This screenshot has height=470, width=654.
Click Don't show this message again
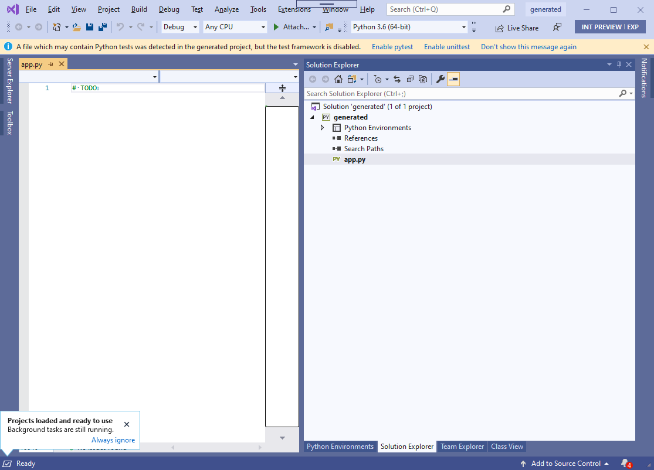point(528,47)
